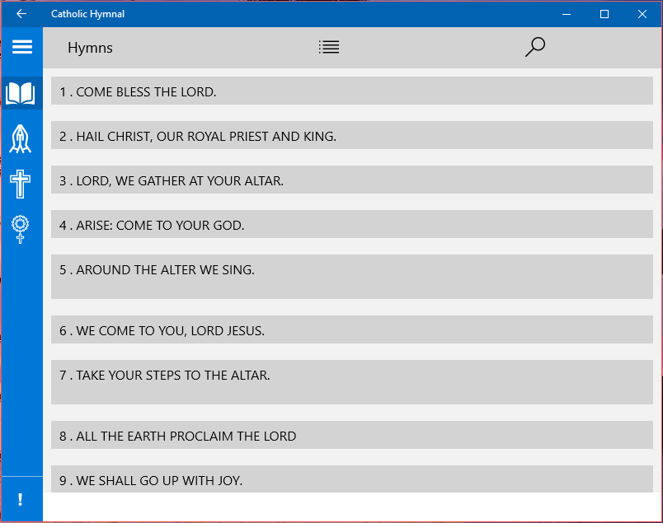Open hymn 7 Take Your Steps to the Altar
Viewport: 663px width, 523px height.
click(x=352, y=381)
